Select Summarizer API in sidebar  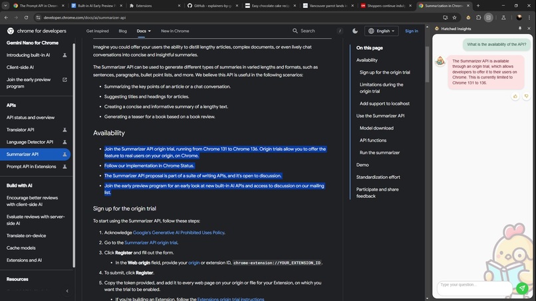pos(35,154)
